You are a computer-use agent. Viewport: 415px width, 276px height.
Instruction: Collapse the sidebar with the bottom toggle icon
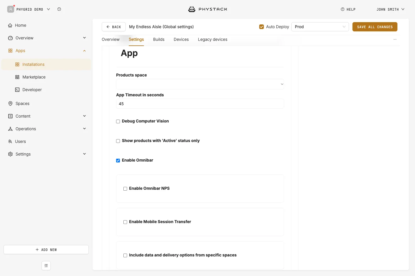click(46, 266)
